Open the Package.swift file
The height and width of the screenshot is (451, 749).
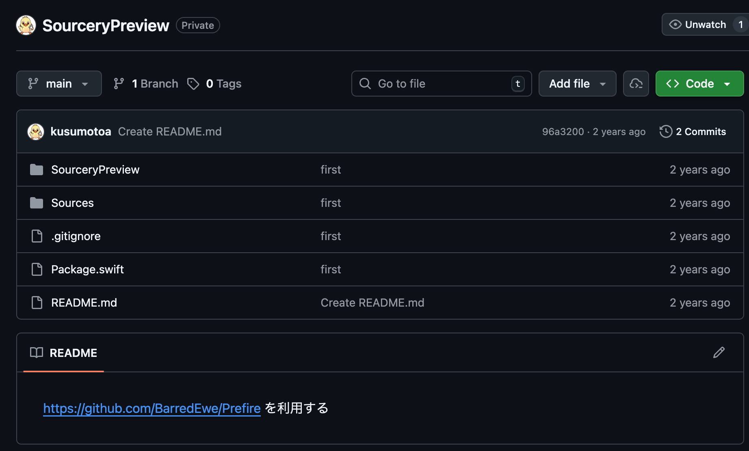point(87,269)
